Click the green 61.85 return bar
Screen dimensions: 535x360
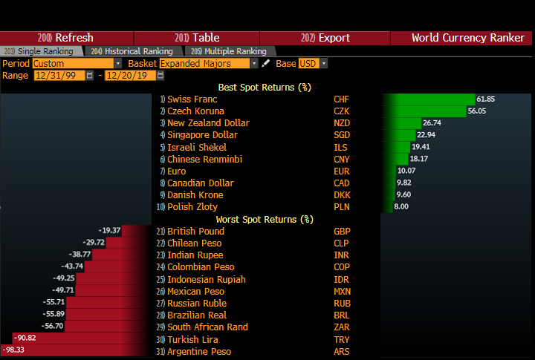pyautogui.click(x=428, y=99)
